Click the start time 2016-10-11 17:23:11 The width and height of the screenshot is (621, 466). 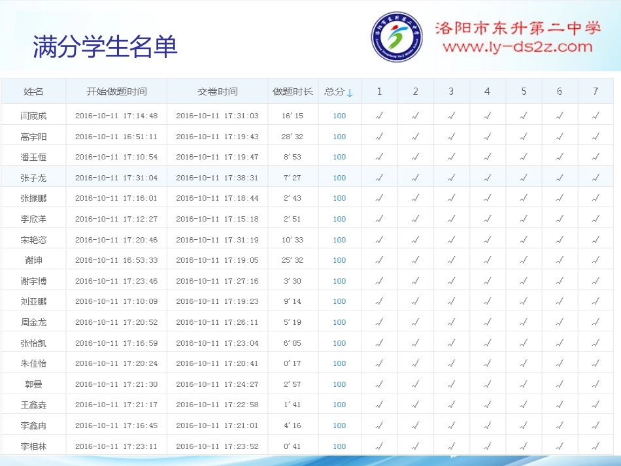116,446
